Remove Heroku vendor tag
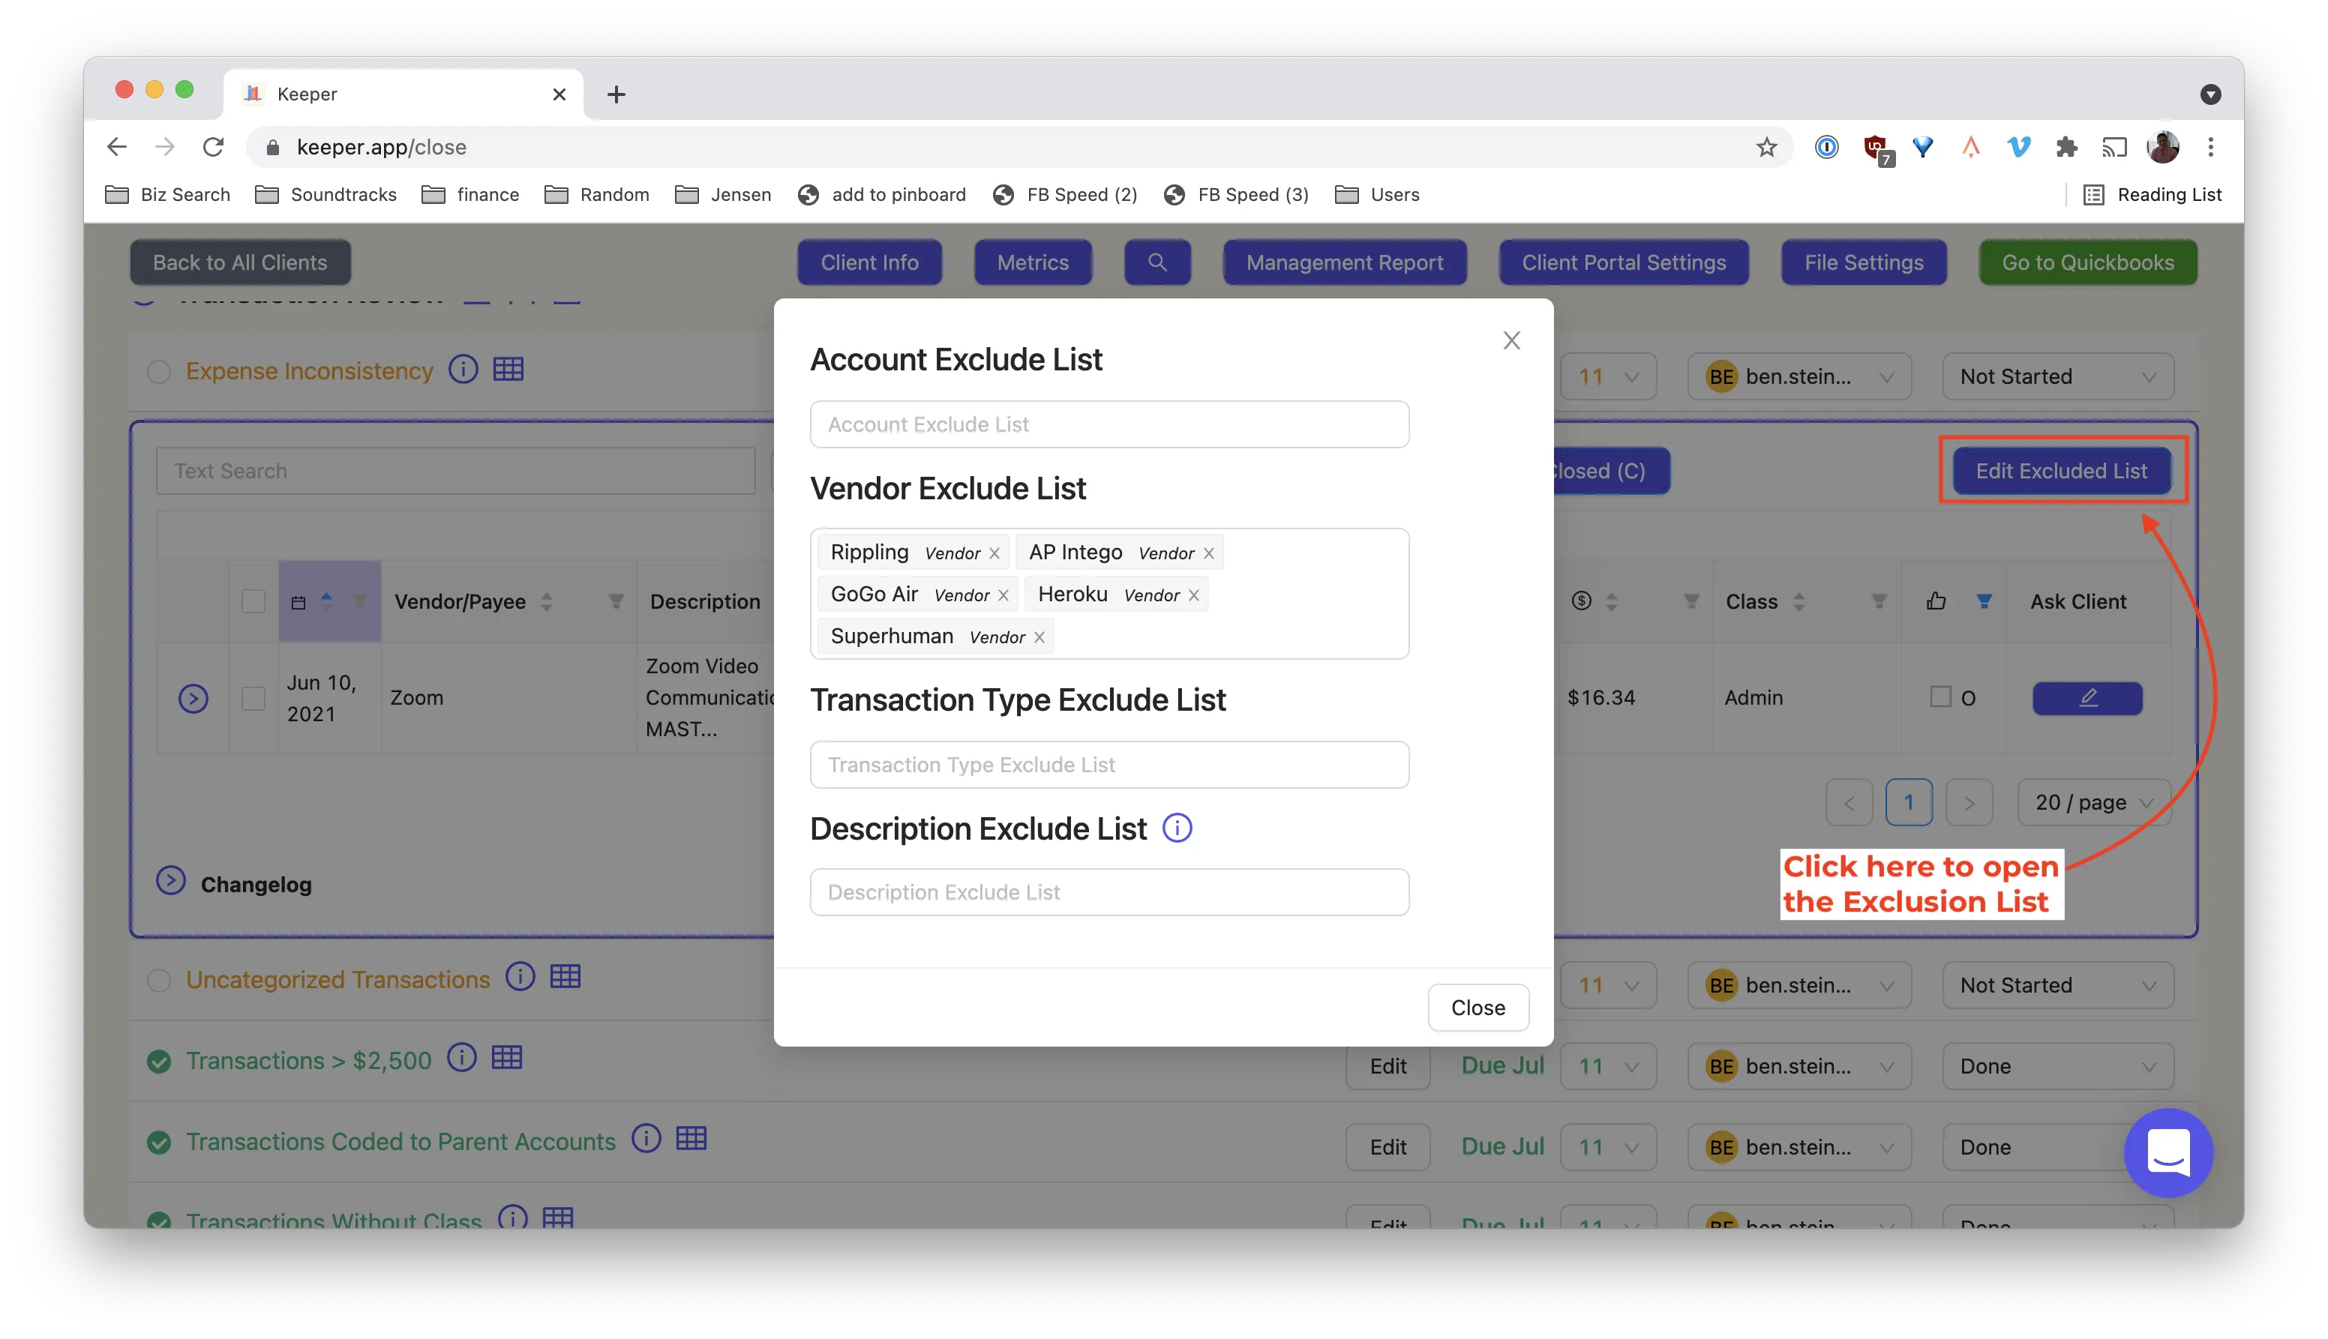The height and width of the screenshot is (1339, 2328). click(1194, 596)
